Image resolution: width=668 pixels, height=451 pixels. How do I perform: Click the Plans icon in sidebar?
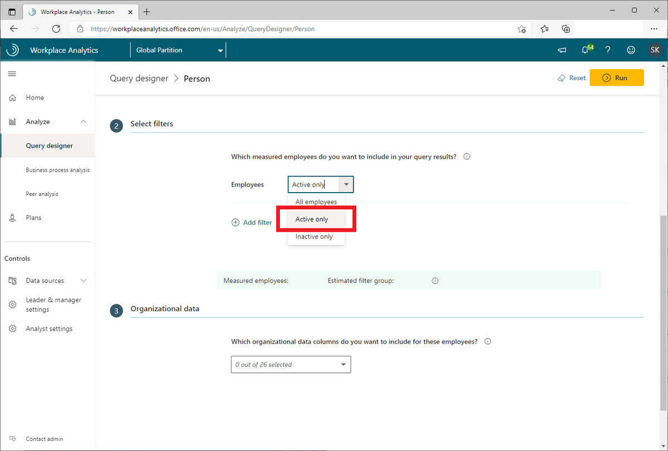pos(12,218)
